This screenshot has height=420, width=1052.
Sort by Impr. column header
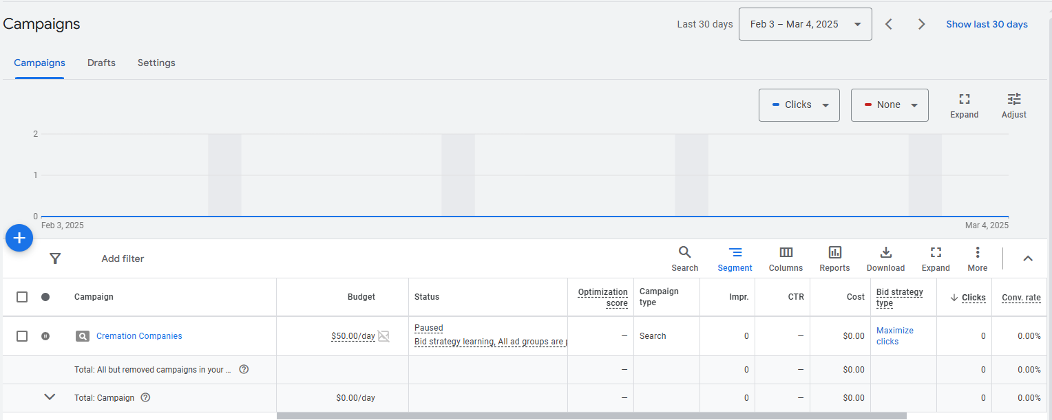click(x=739, y=297)
